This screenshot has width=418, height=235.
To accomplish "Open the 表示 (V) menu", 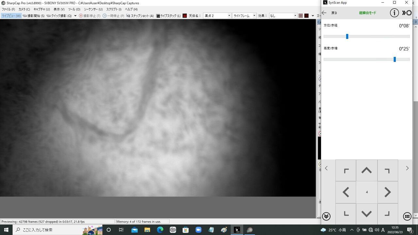I will click(x=59, y=9).
